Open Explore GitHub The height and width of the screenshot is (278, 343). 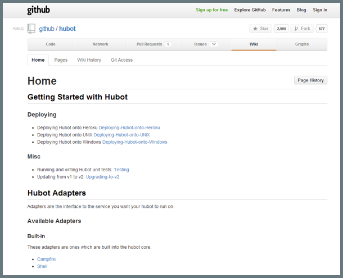(x=250, y=10)
